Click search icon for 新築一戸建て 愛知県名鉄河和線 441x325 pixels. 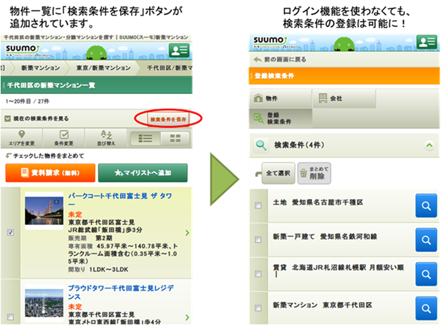426,240
